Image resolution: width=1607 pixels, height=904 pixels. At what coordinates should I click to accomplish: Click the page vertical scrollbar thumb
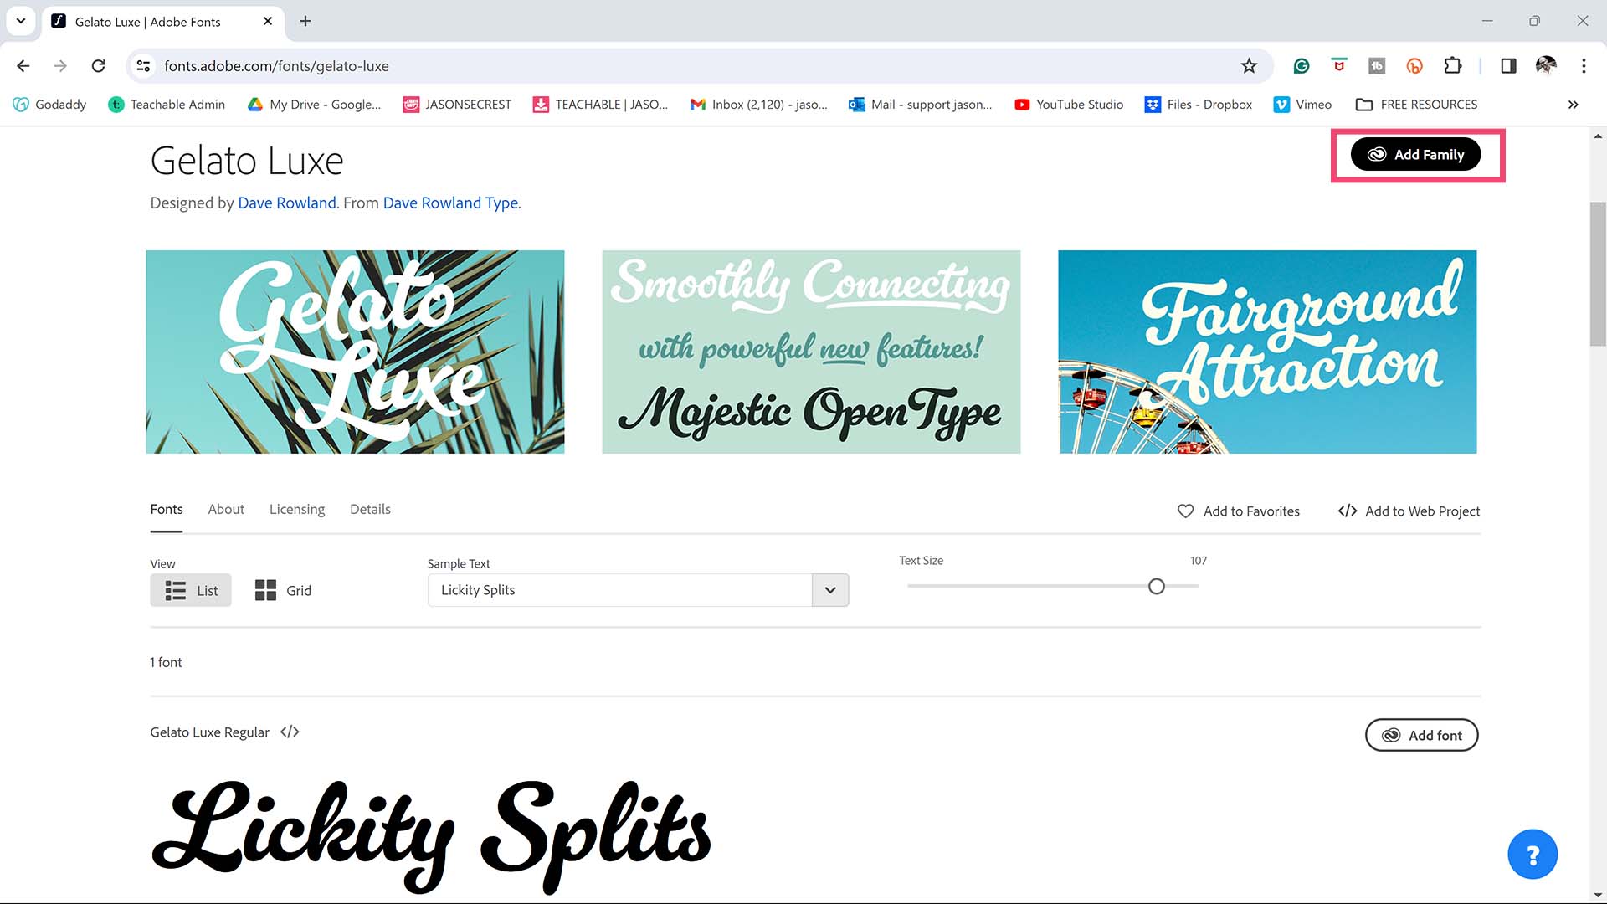tap(1598, 274)
